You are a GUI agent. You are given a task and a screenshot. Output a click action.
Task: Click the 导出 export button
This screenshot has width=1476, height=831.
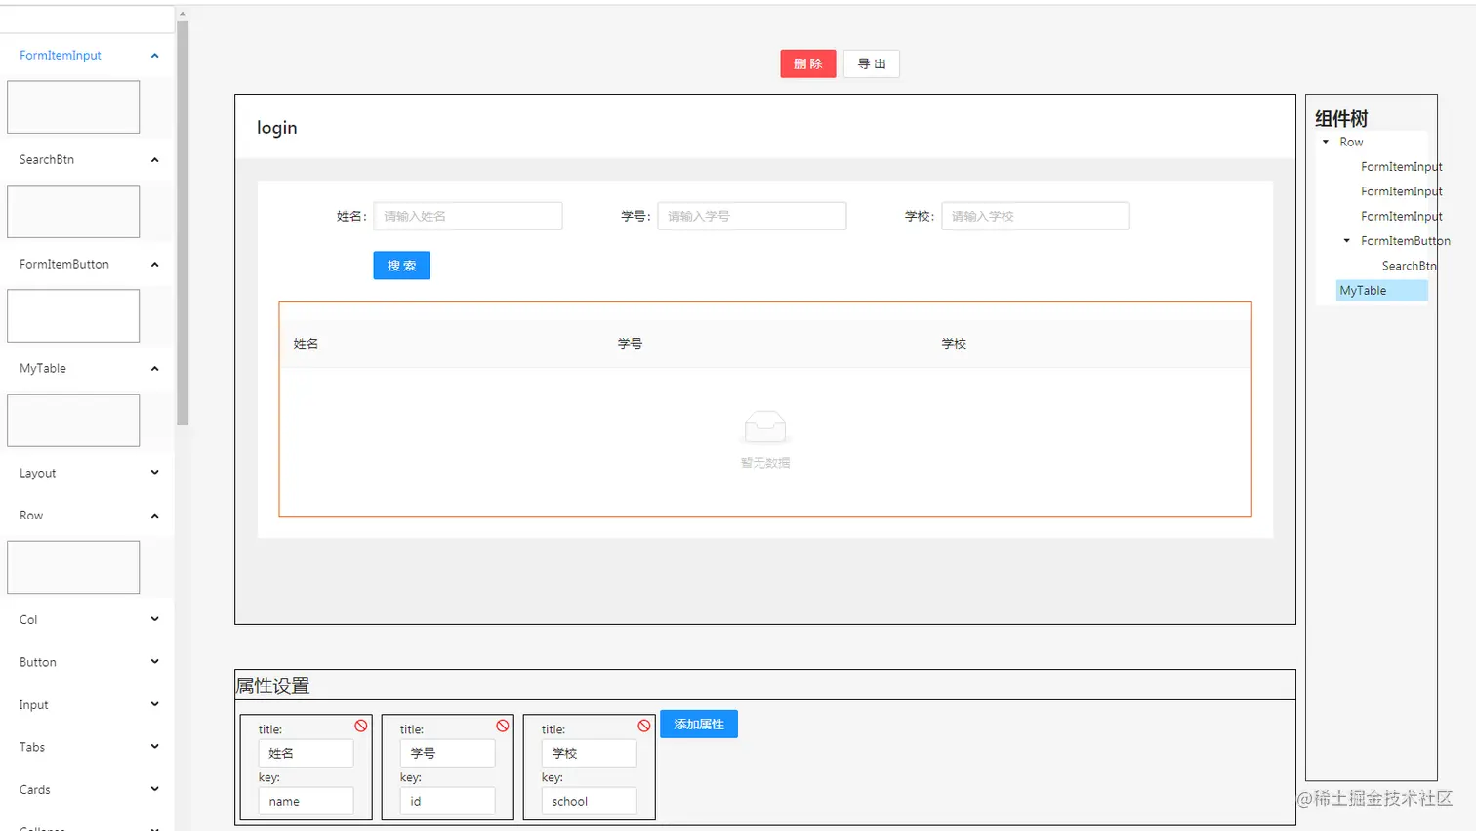[x=872, y=63]
